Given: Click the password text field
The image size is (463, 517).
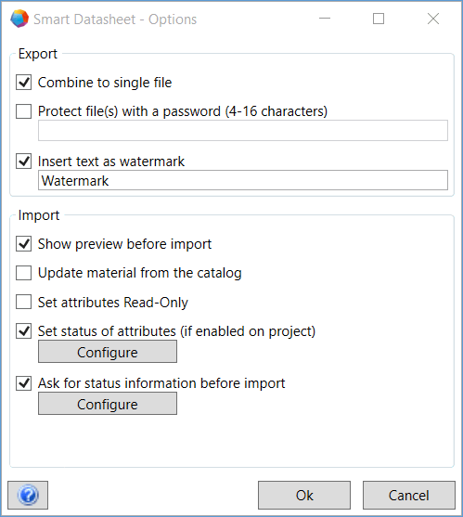Looking at the screenshot, I should tap(243, 131).
